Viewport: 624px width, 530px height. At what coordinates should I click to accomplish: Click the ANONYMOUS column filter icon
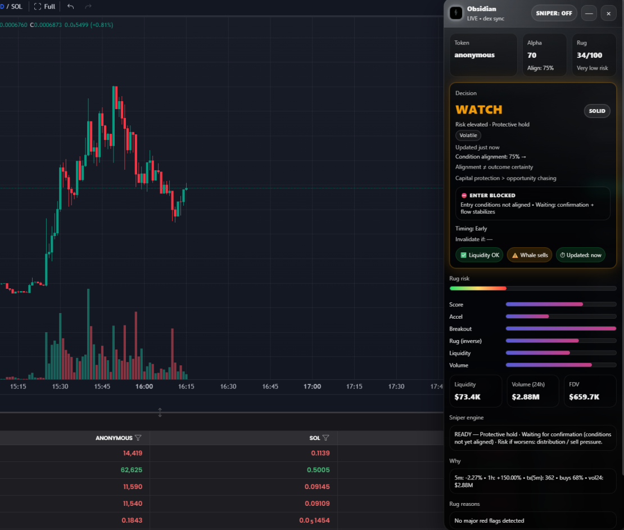(x=138, y=438)
